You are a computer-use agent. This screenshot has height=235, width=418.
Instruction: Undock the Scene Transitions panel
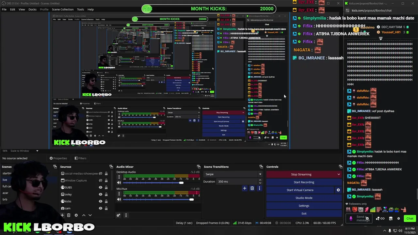(261, 167)
